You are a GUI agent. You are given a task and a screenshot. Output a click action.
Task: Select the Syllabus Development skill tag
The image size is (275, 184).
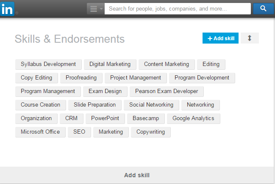[x=48, y=64]
